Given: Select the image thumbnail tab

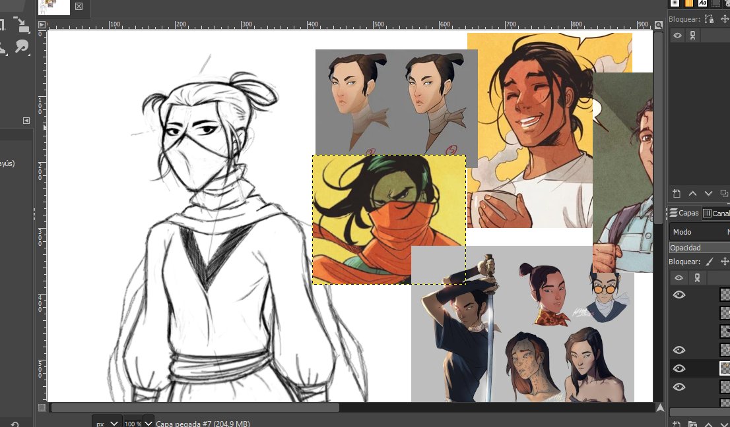Looking at the screenshot, I should tap(54, 7).
